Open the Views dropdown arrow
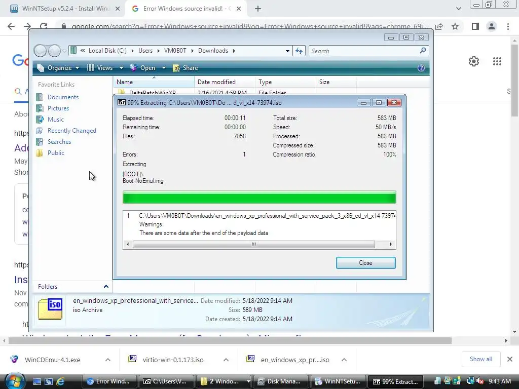Viewport: 519px width, 389px height. tap(121, 68)
